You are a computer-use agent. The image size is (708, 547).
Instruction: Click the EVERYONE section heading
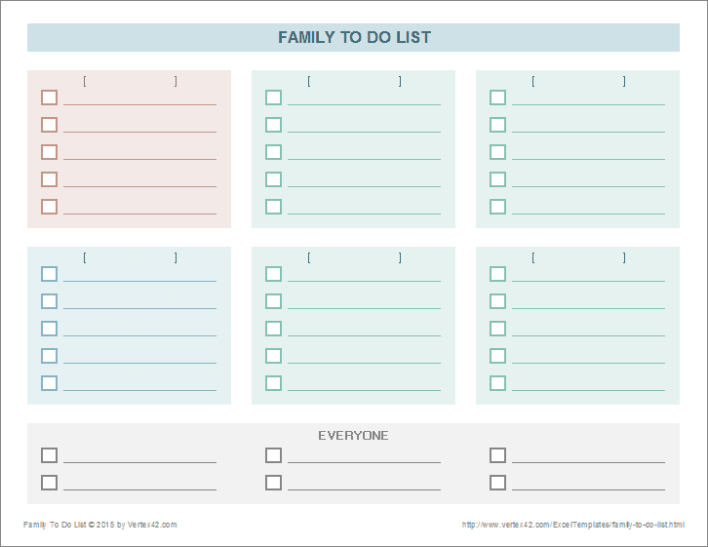[353, 436]
